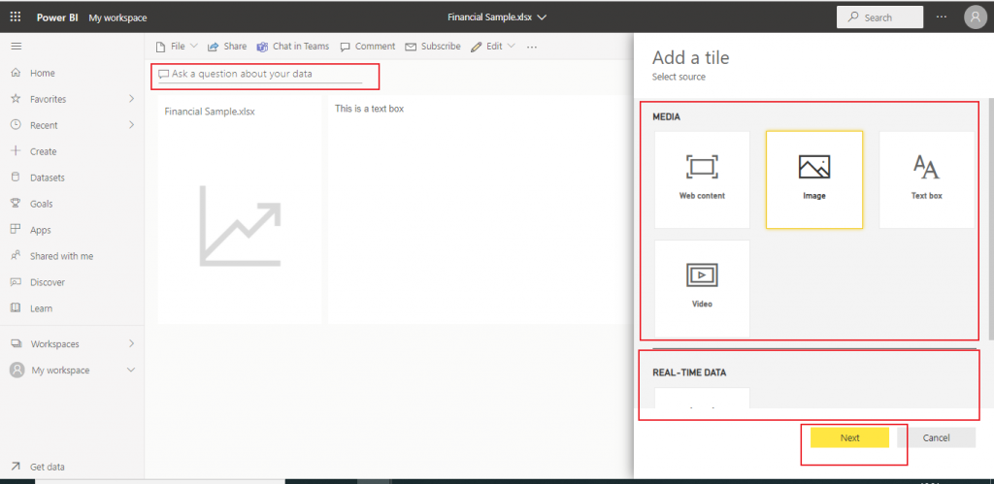994x484 pixels.
Task: Click the Comment bubble icon
Action: click(345, 47)
